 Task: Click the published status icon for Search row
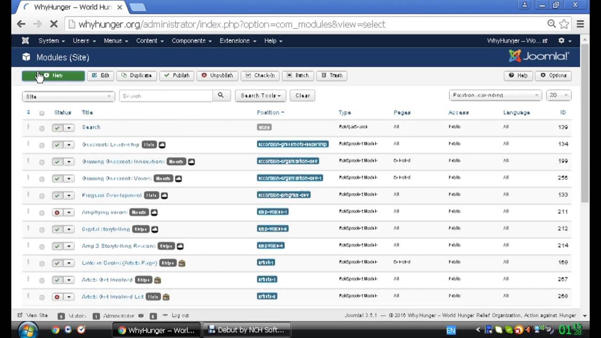point(57,128)
